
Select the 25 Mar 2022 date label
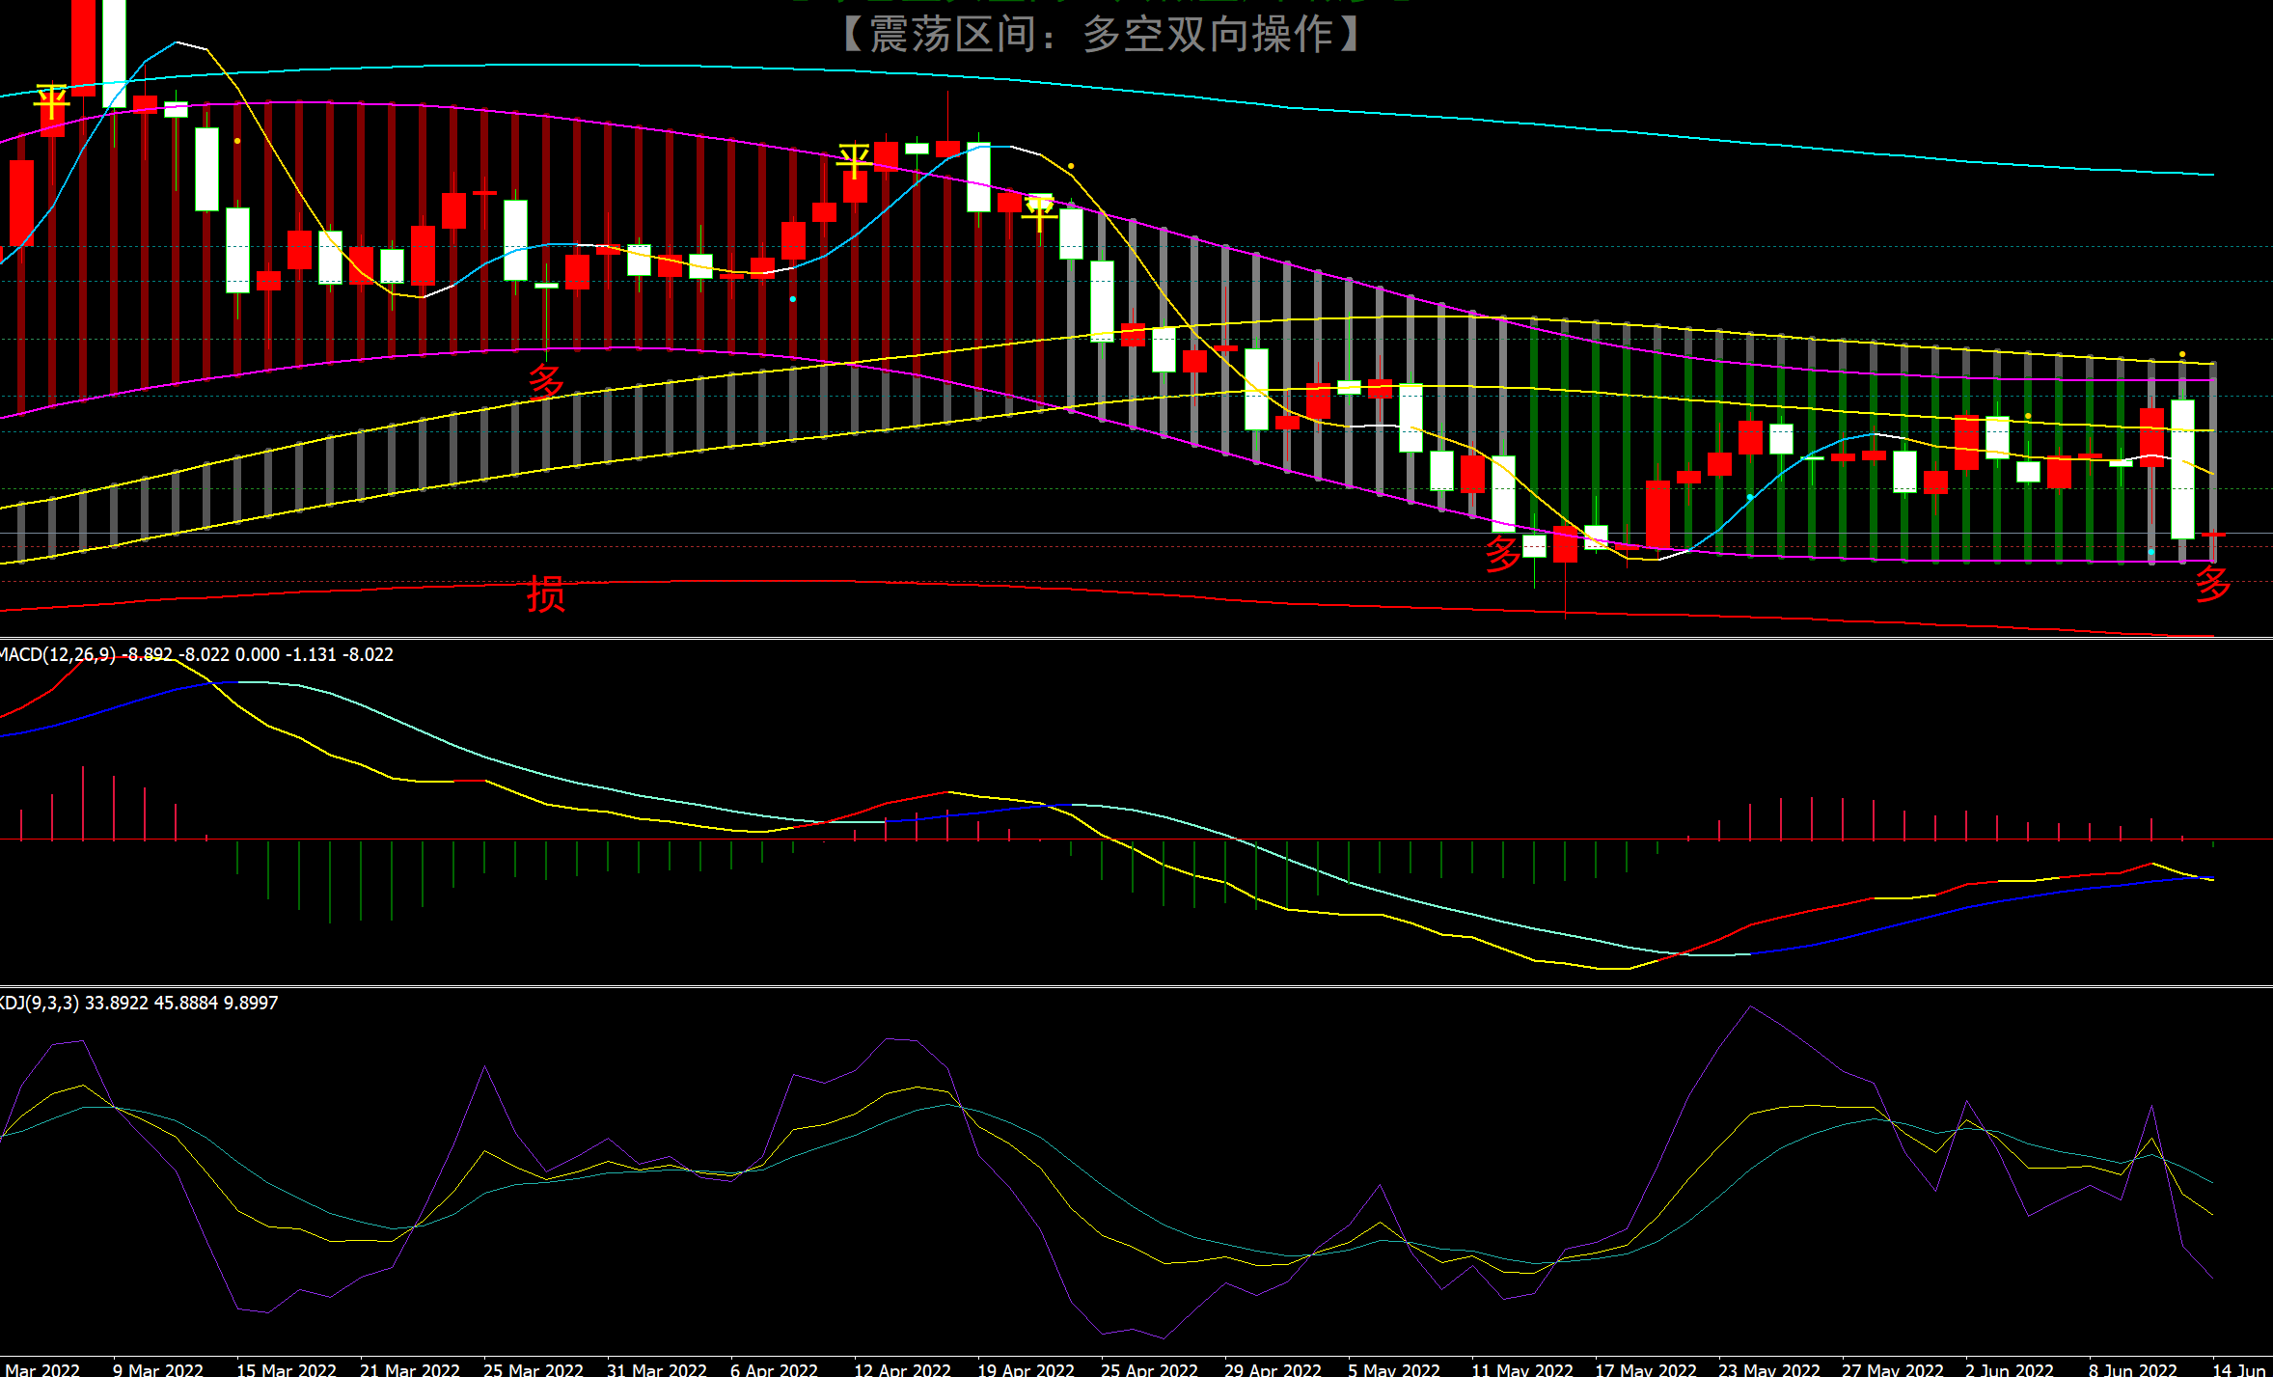pyautogui.click(x=533, y=1369)
